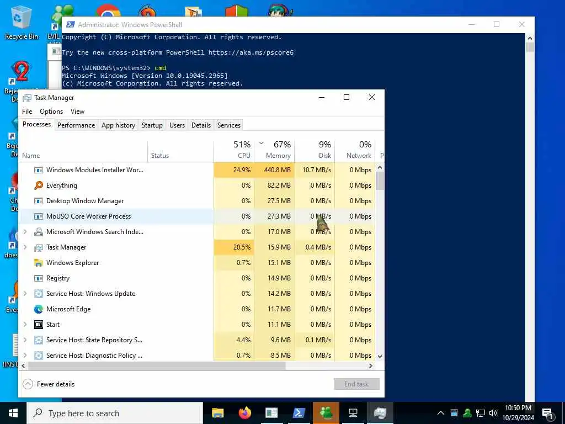The height and width of the screenshot is (424, 565).
Task: Click the PowerShell title bar icon
Action: tap(71, 24)
